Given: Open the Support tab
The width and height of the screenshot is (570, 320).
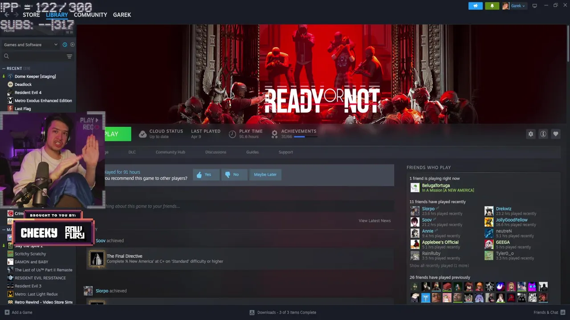Looking at the screenshot, I should coord(285,152).
